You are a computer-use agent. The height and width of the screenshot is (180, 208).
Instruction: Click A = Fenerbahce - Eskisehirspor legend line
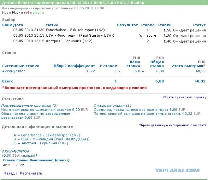point(47,135)
